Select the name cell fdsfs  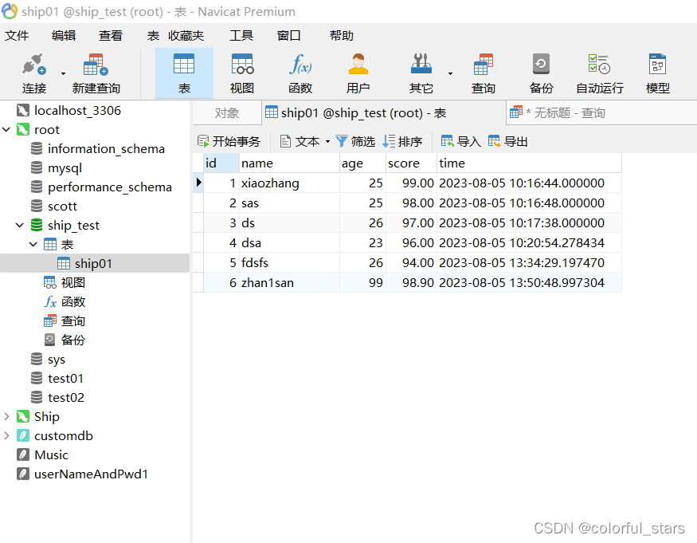point(289,262)
